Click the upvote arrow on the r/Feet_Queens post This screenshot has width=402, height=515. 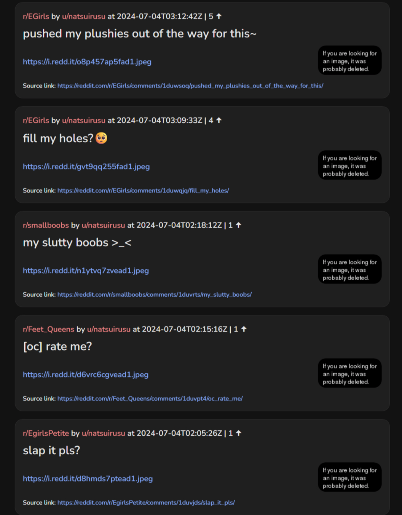point(244,329)
